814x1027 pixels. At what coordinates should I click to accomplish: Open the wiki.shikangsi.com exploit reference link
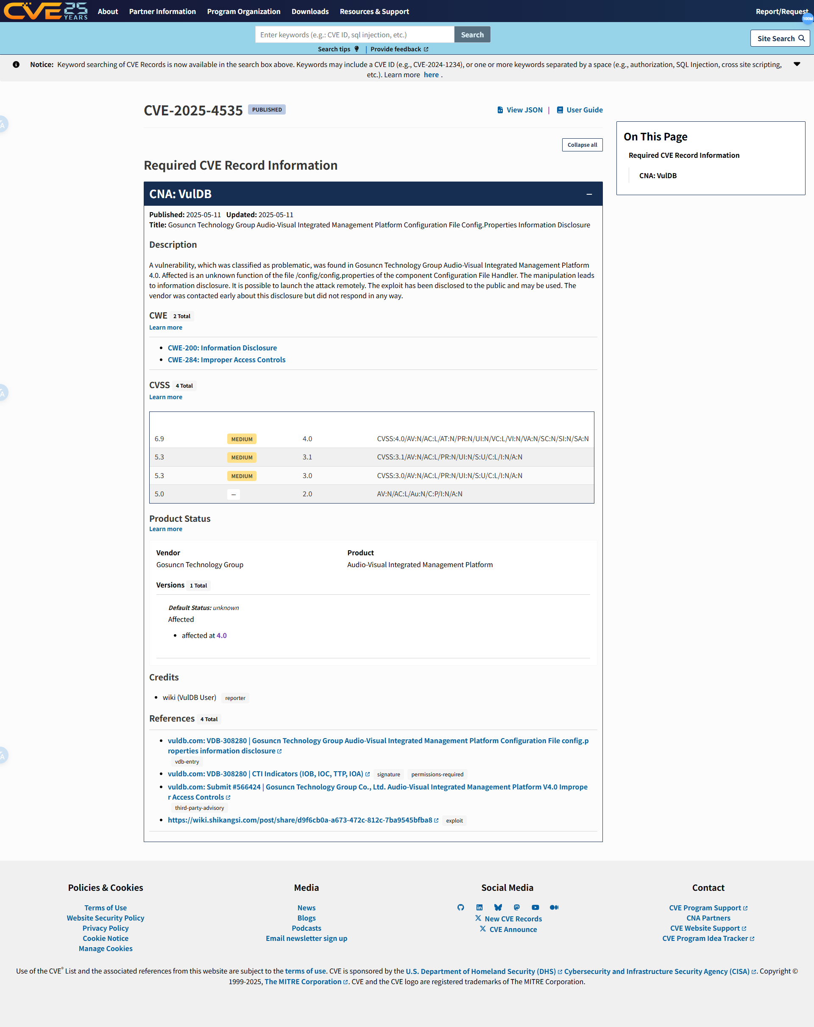[x=303, y=820]
